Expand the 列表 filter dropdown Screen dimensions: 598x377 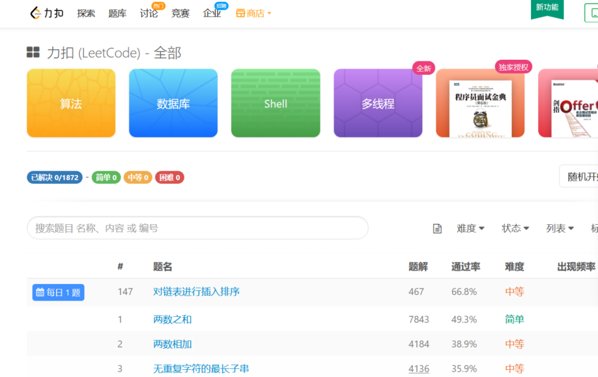click(x=560, y=228)
